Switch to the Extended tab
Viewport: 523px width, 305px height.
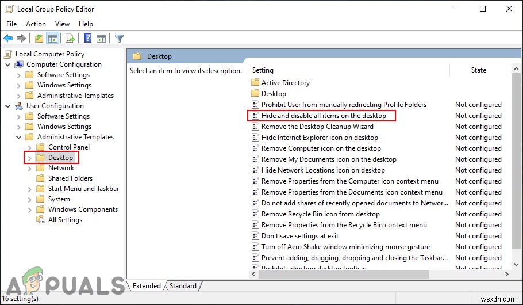pos(147,286)
